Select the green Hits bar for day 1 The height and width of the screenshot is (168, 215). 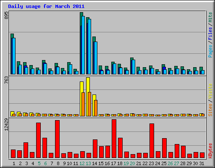click(x=12, y=36)
